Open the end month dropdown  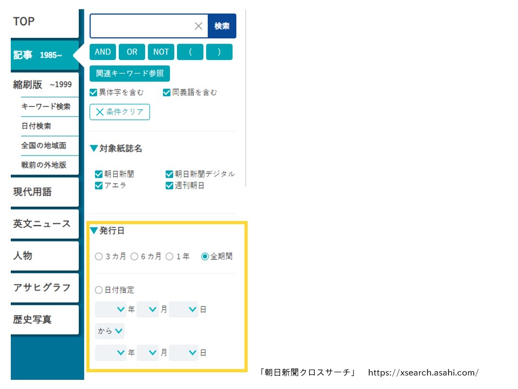(148, 353)
